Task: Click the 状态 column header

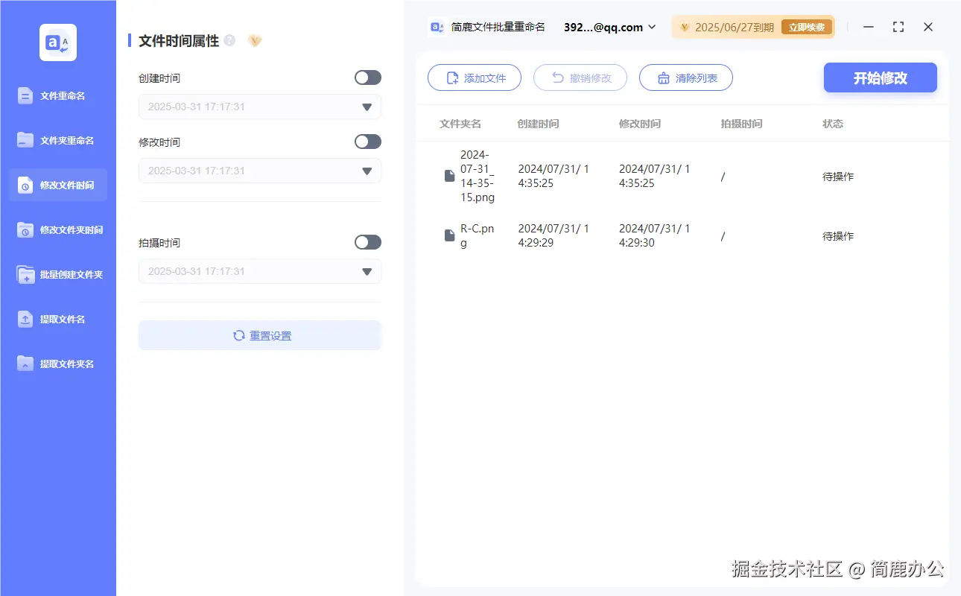Action: click(x=833, y=124)
